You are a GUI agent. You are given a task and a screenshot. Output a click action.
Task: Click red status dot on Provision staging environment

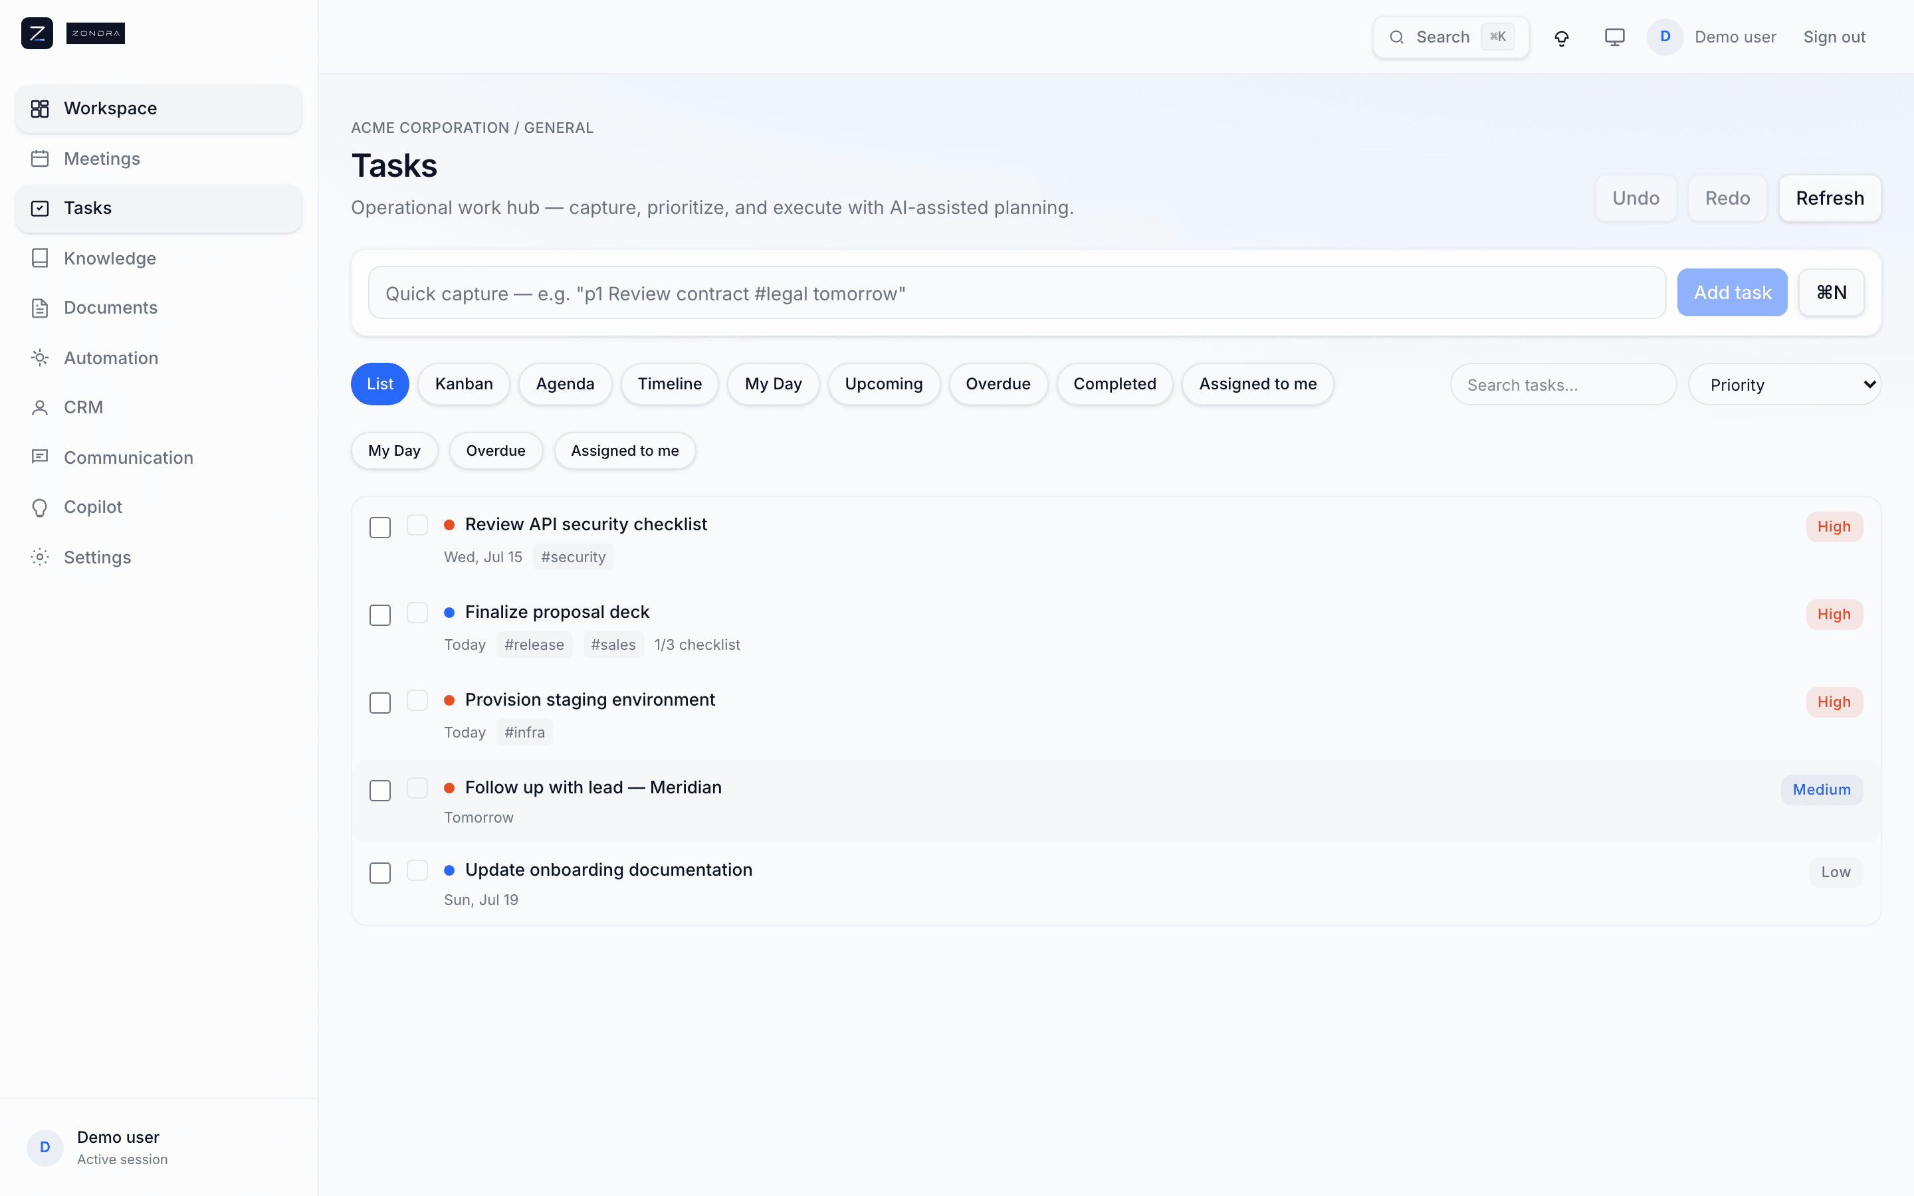(x=449, y=700)
